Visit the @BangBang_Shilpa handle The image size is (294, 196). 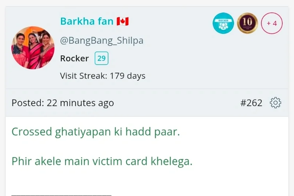tap(102, 41)
